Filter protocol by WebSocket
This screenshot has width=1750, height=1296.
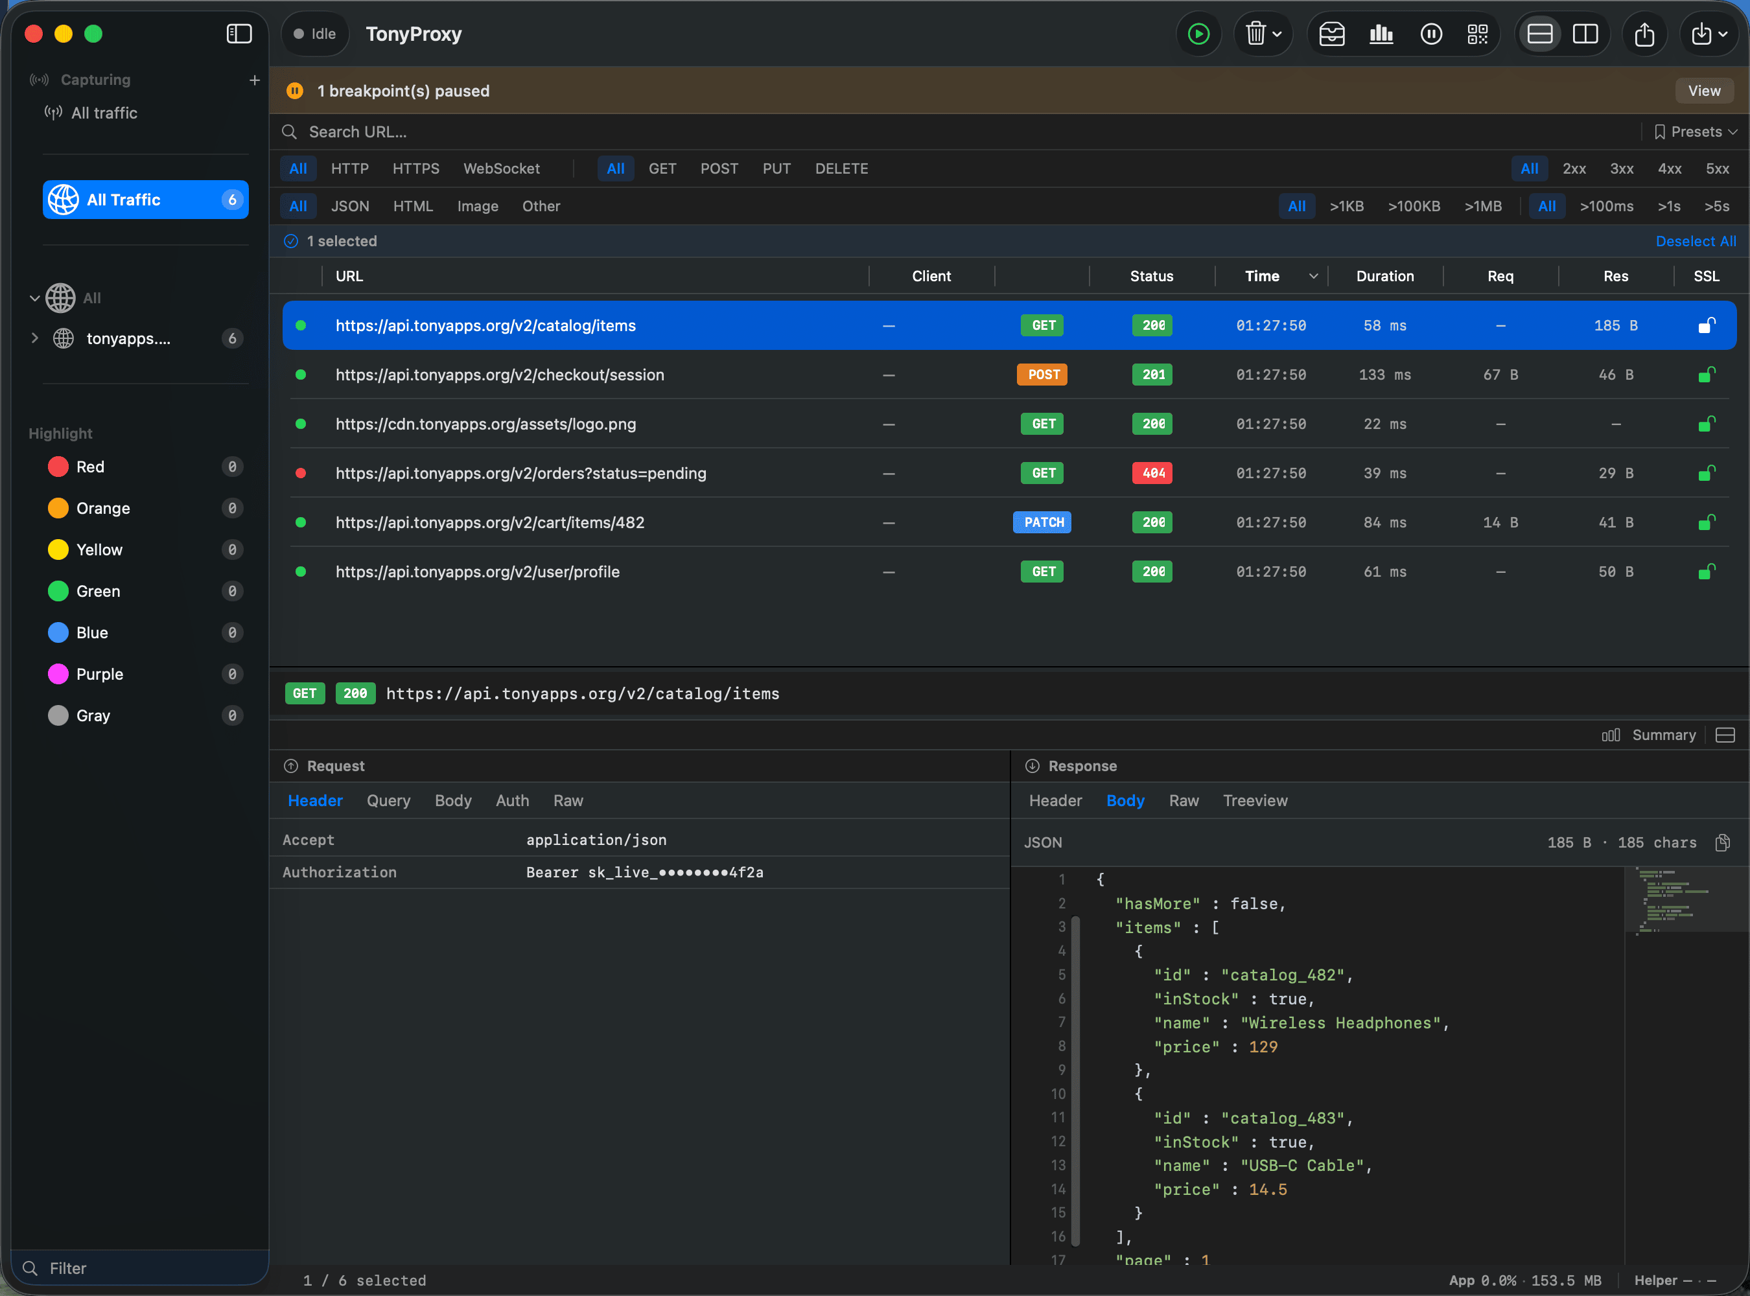[x=502, y=168]
